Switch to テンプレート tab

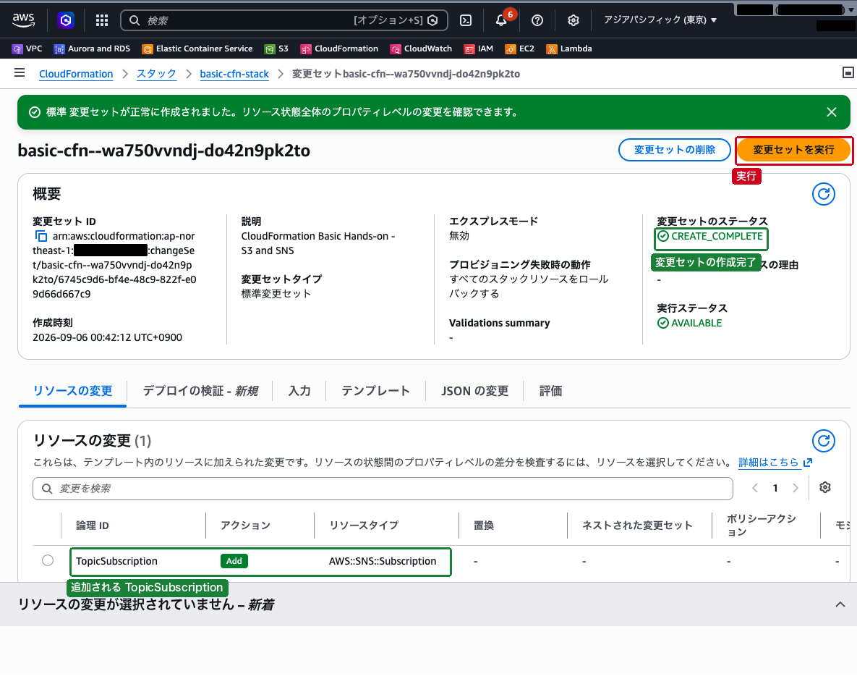coord(375,391)
